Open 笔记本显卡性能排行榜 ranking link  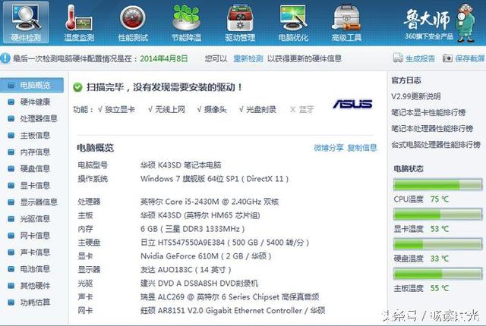(x=431, y=112)
